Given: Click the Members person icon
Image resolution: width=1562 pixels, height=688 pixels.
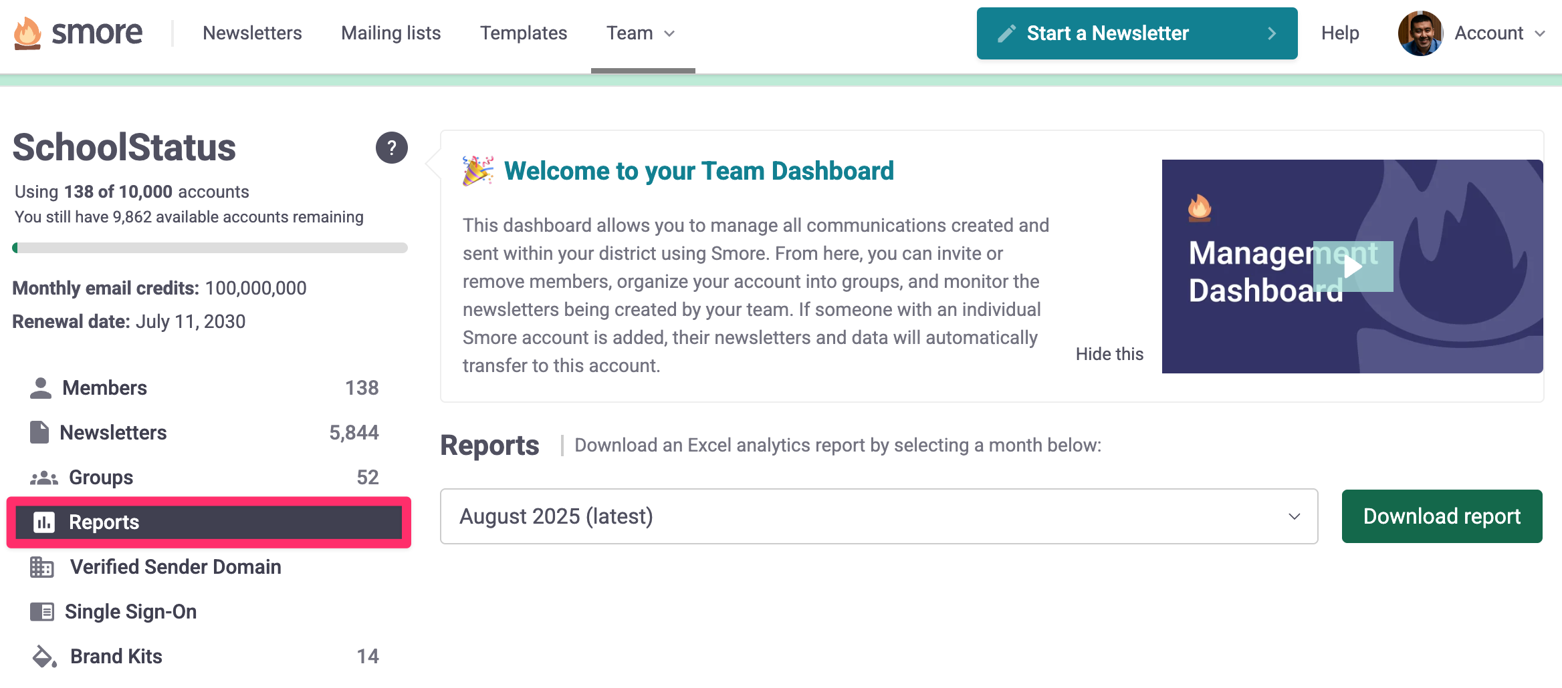Looking at the screenshot, I should pos(41,388).
